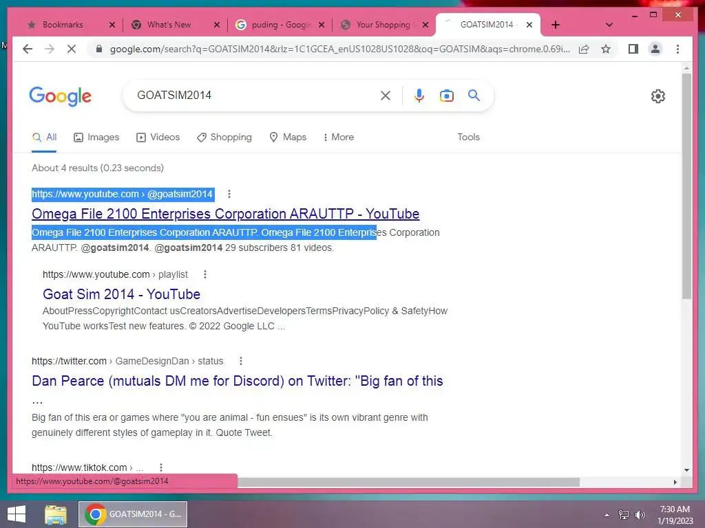Open Chrome three-dot menu
Viewport: 705px width, 528px height.
point(677,49)
